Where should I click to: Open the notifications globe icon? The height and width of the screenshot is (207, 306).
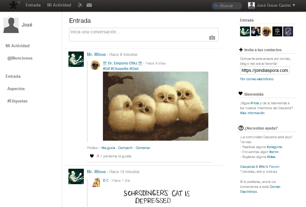[x=80, y=5]
